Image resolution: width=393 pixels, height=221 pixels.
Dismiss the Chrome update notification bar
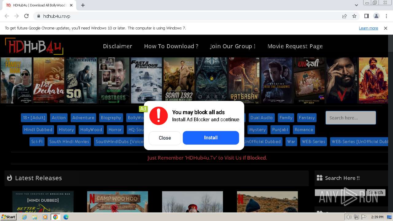point(386,28)
